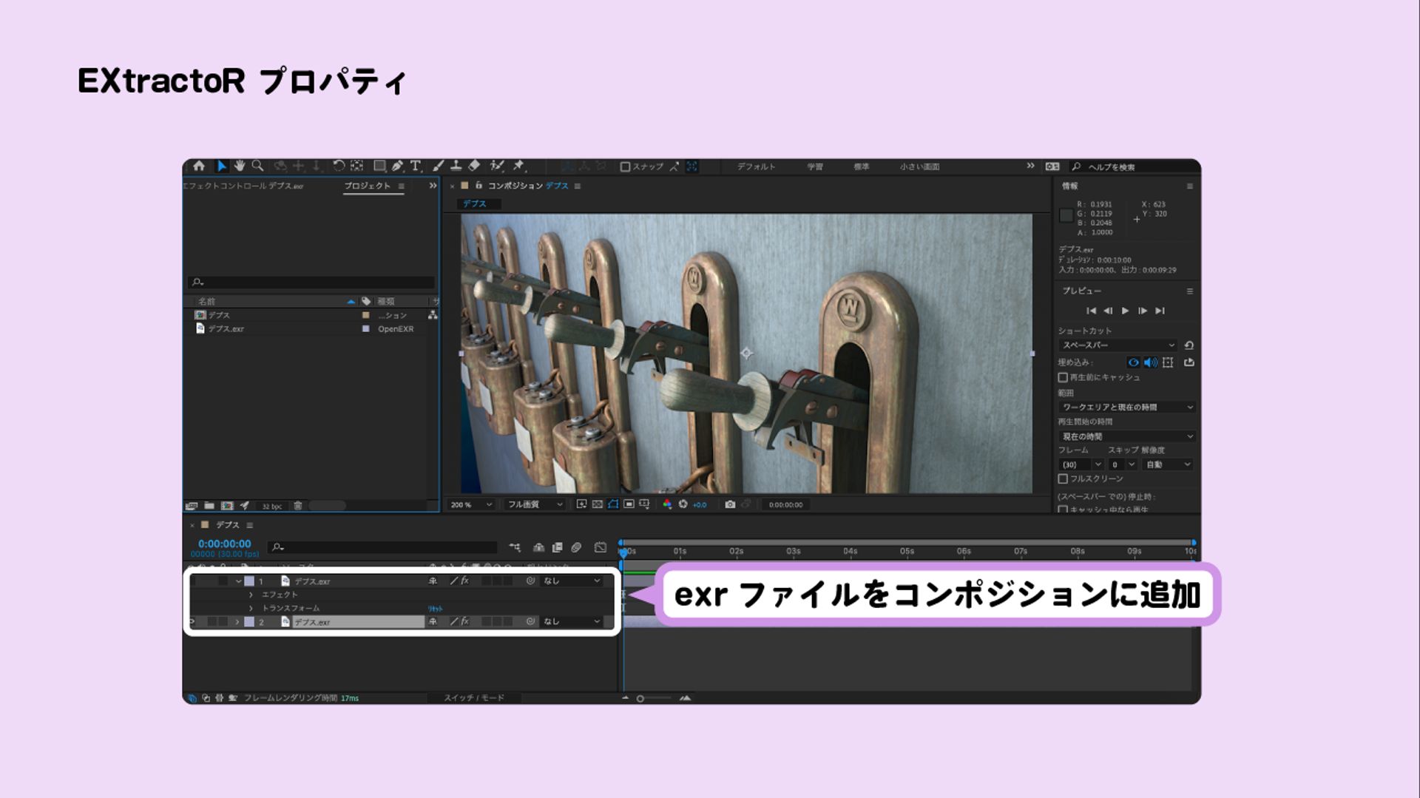This screenshot has height=798, width=1420.
Task: Select the Pen tool
Action: 399,167
